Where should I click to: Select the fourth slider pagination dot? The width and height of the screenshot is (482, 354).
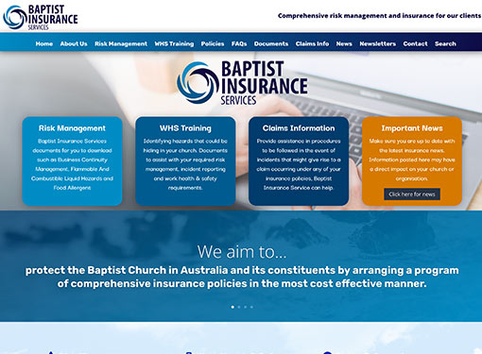[251, 307]
